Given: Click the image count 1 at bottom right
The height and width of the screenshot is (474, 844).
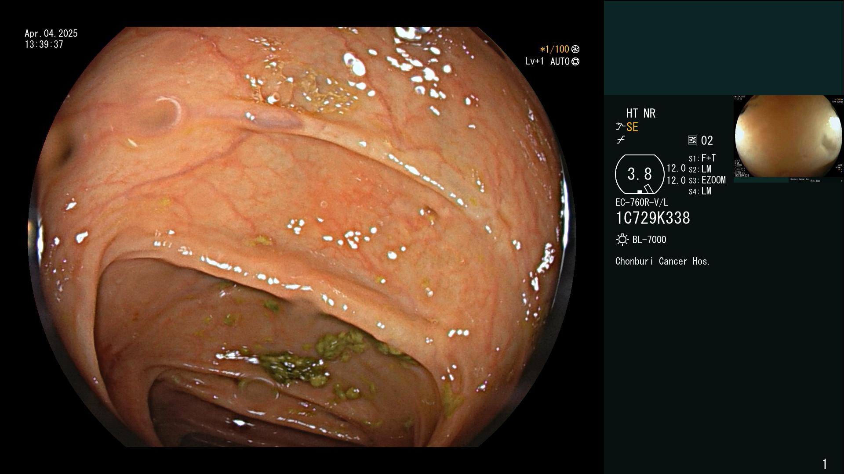Looking at the screenshot, I should point(825,464).
